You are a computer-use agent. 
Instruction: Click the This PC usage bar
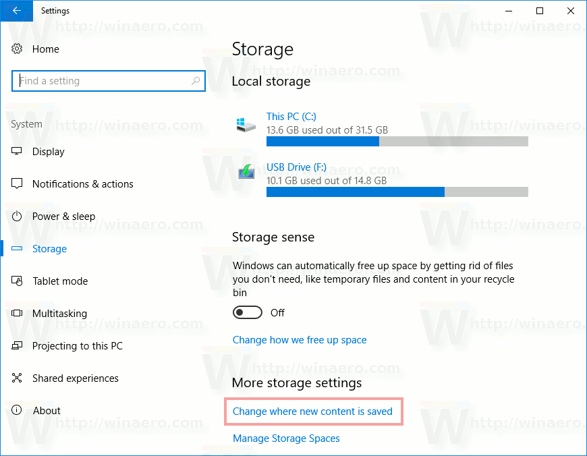397,142
